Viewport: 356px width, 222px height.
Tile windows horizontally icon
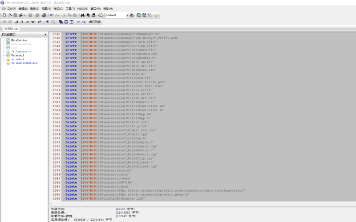tap(66, 22)
